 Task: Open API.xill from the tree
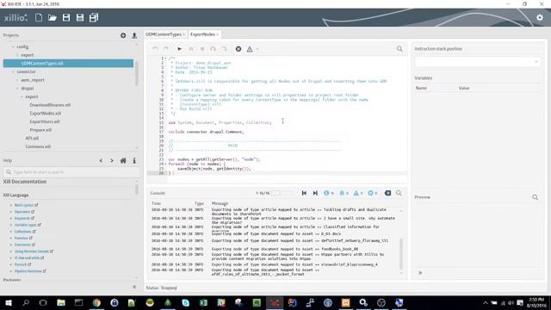tap(32, 139)
